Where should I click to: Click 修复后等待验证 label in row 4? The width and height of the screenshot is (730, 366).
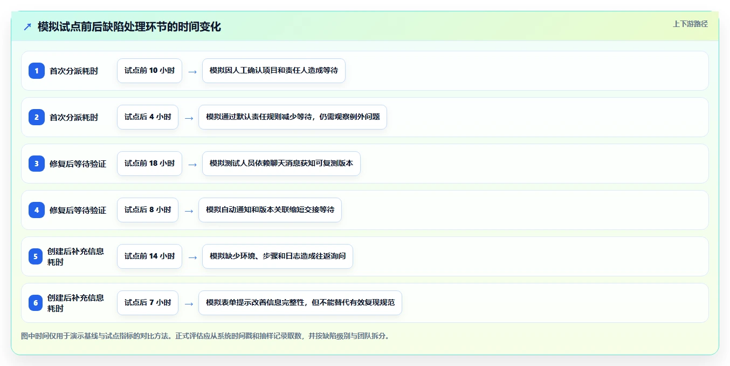(78, 210)
